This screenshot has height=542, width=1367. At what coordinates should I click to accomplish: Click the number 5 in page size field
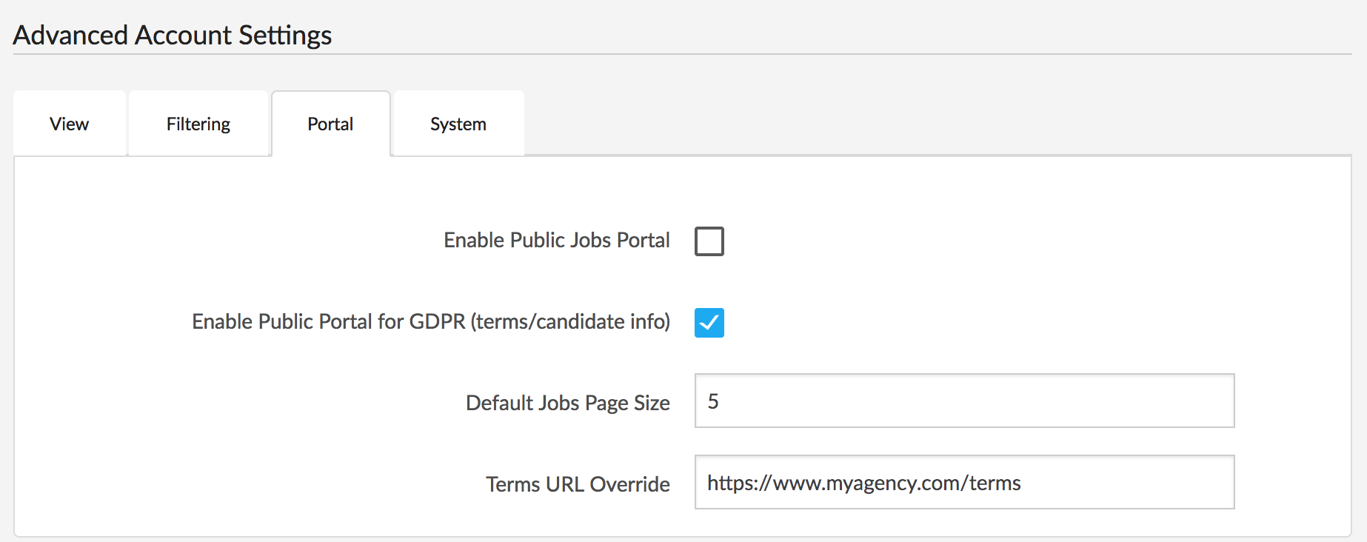(x=713, y=401)
